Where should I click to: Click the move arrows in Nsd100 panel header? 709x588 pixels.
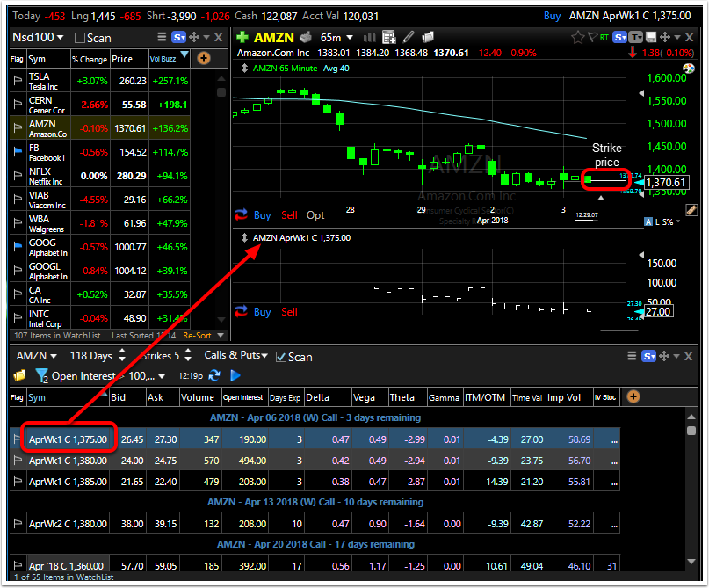coord(194,38)
